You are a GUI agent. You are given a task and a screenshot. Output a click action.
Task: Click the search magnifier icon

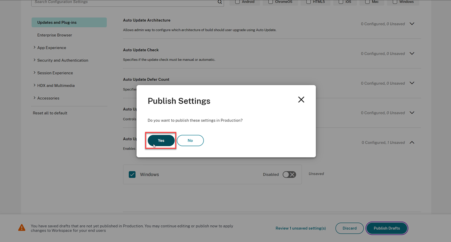point(220,2)
